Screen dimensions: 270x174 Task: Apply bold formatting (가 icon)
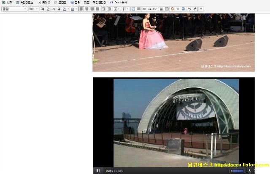[x=43, y=9]
